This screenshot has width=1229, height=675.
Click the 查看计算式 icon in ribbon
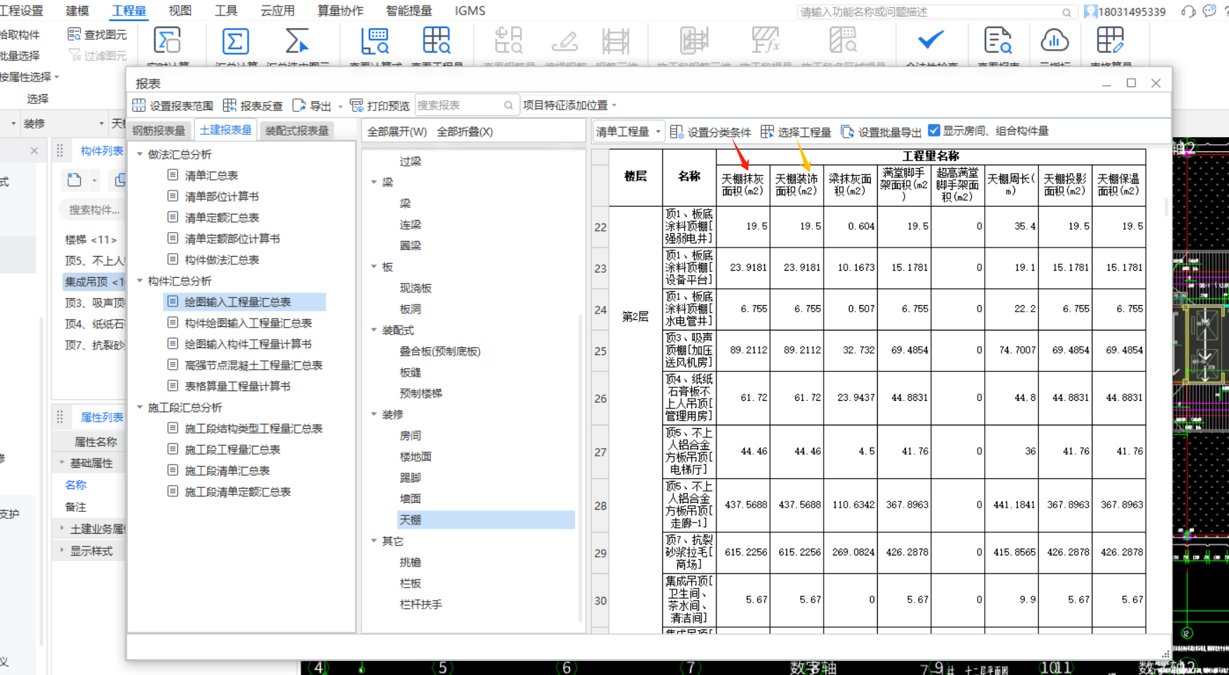(375, 41)
